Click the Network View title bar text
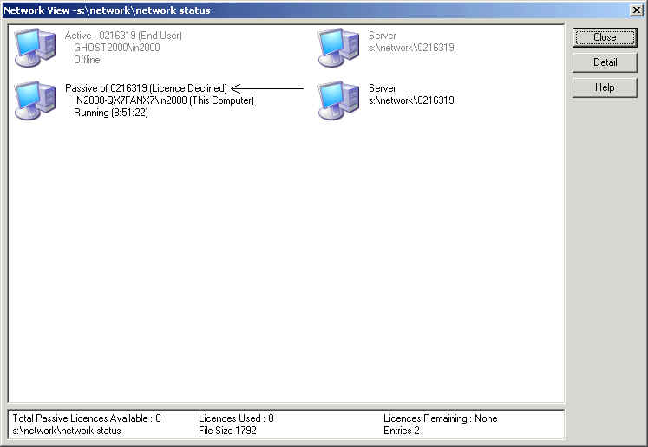 (x=107, y=10)
